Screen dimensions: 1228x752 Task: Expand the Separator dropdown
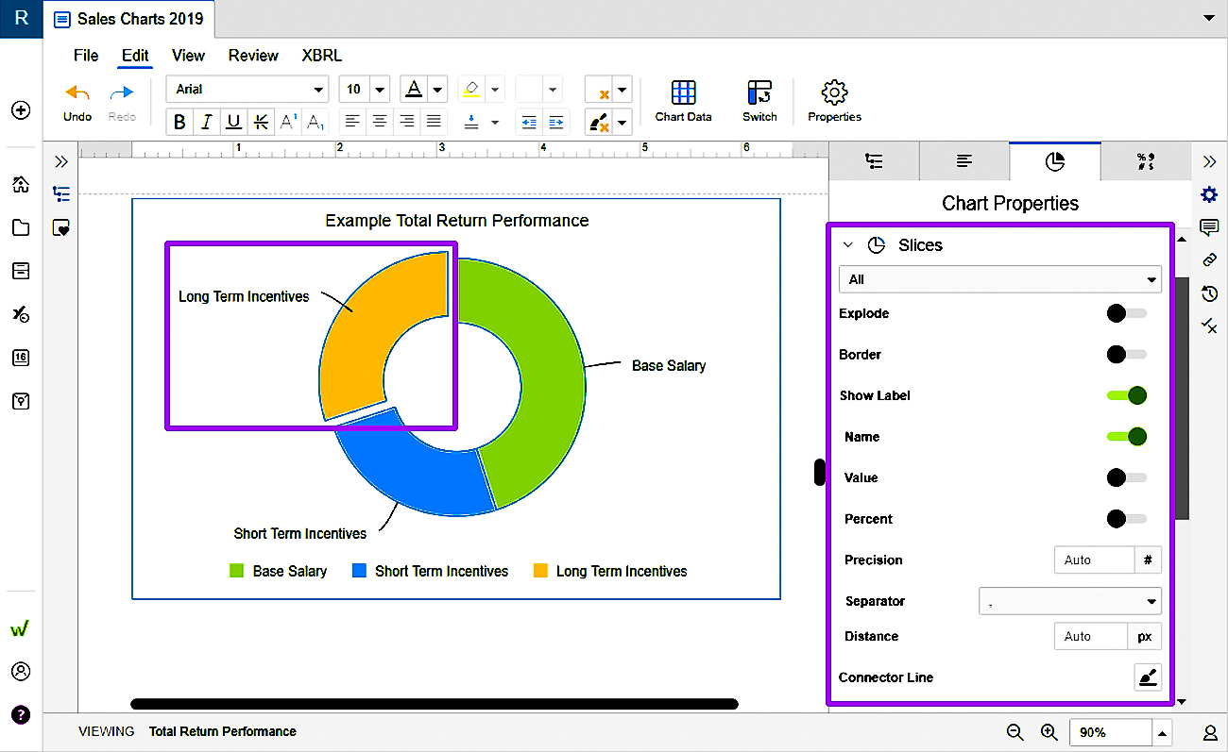(1069, 601)
